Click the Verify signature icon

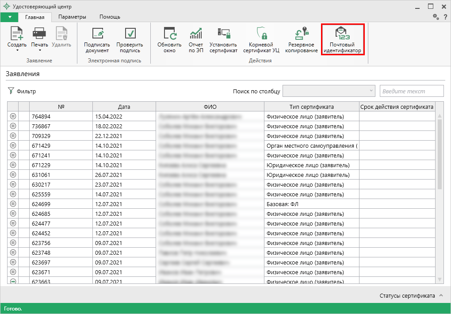coord(130,34)
